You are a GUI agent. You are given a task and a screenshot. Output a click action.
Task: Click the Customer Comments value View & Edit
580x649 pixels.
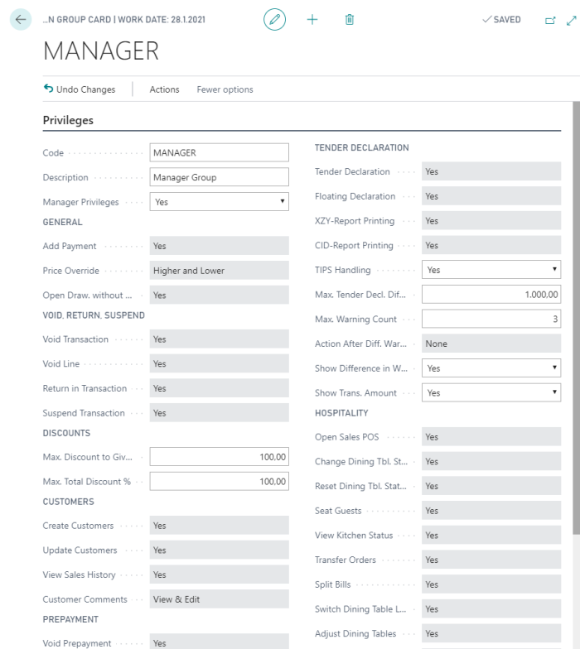(219, 599)
